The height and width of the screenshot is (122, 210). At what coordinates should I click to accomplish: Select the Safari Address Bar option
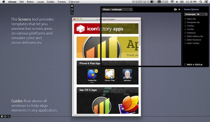194,36
